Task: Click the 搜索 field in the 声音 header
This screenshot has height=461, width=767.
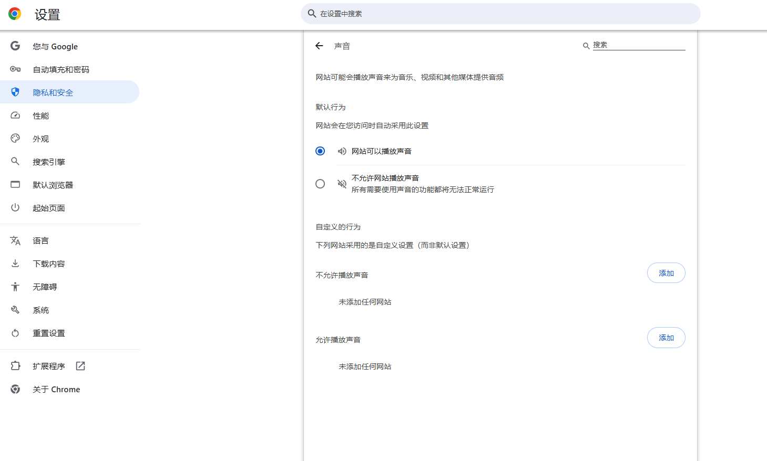Action: coord(638,45)
